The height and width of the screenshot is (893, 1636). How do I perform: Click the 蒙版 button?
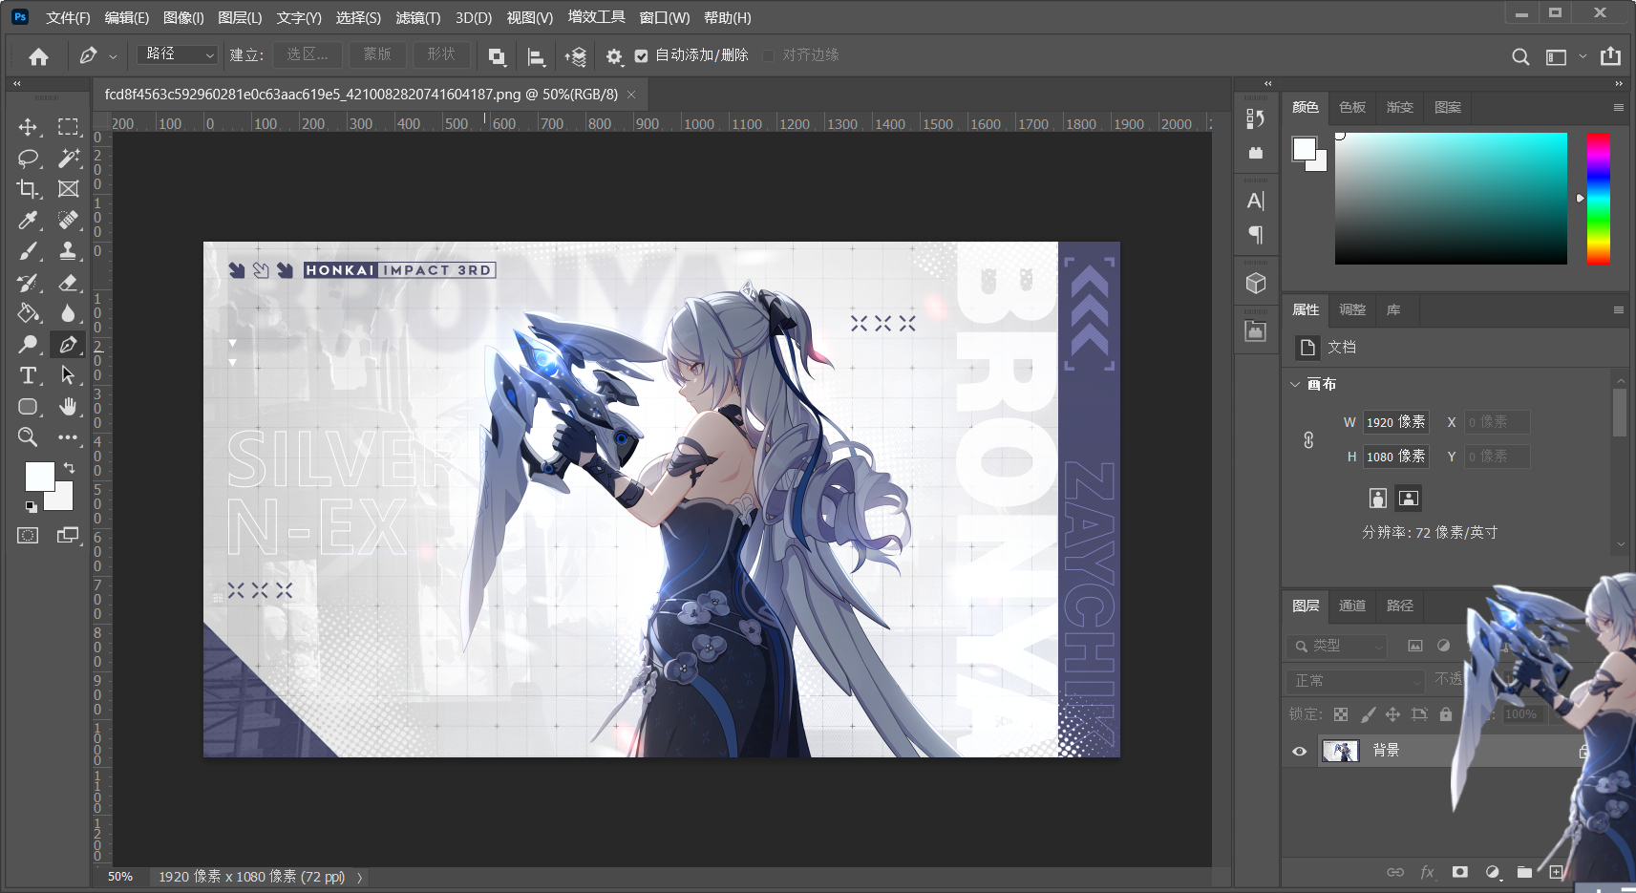[x=377, y=54]
